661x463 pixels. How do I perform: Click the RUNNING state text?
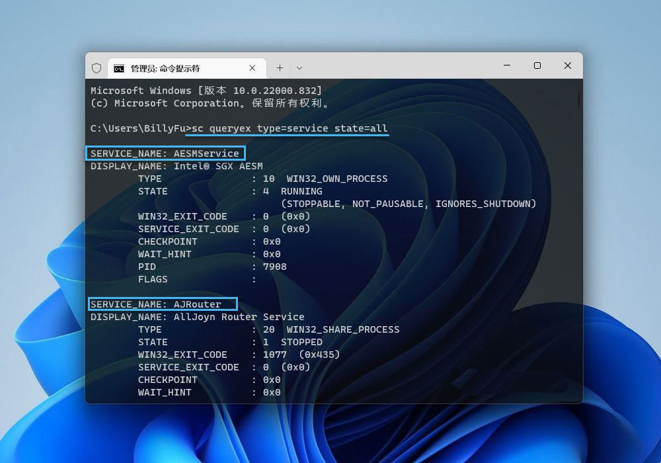click(301, 191)
